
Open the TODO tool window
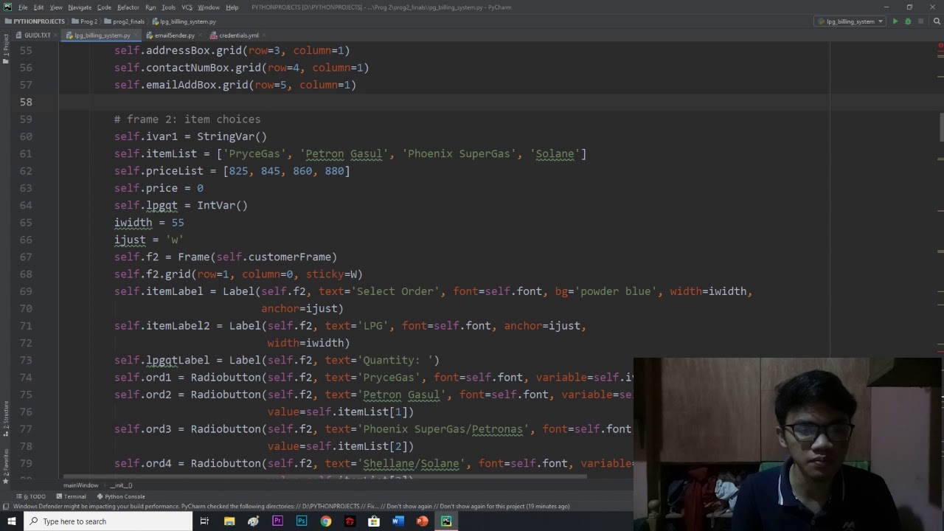pos(31,496)
